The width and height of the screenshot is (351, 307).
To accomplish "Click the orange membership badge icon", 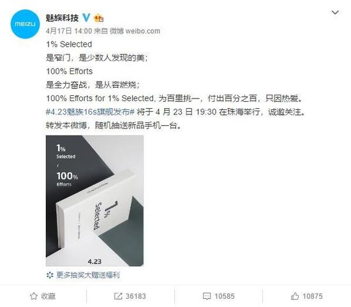I will [x=99, y=18].
